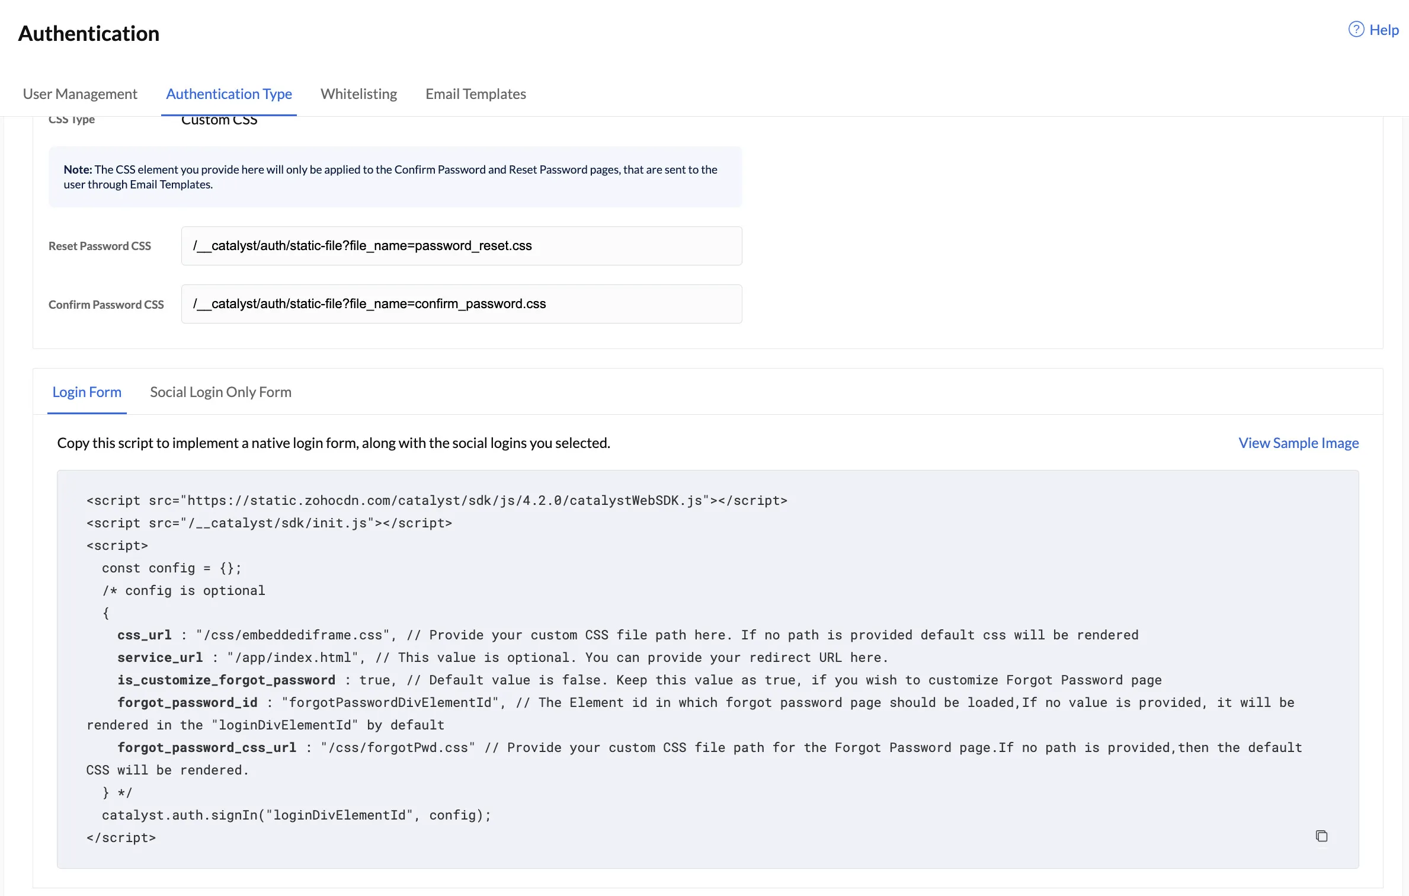Click the Confirm Password CSS label
The height and width of the screenshot is (896, 1409).
point(106,305)
